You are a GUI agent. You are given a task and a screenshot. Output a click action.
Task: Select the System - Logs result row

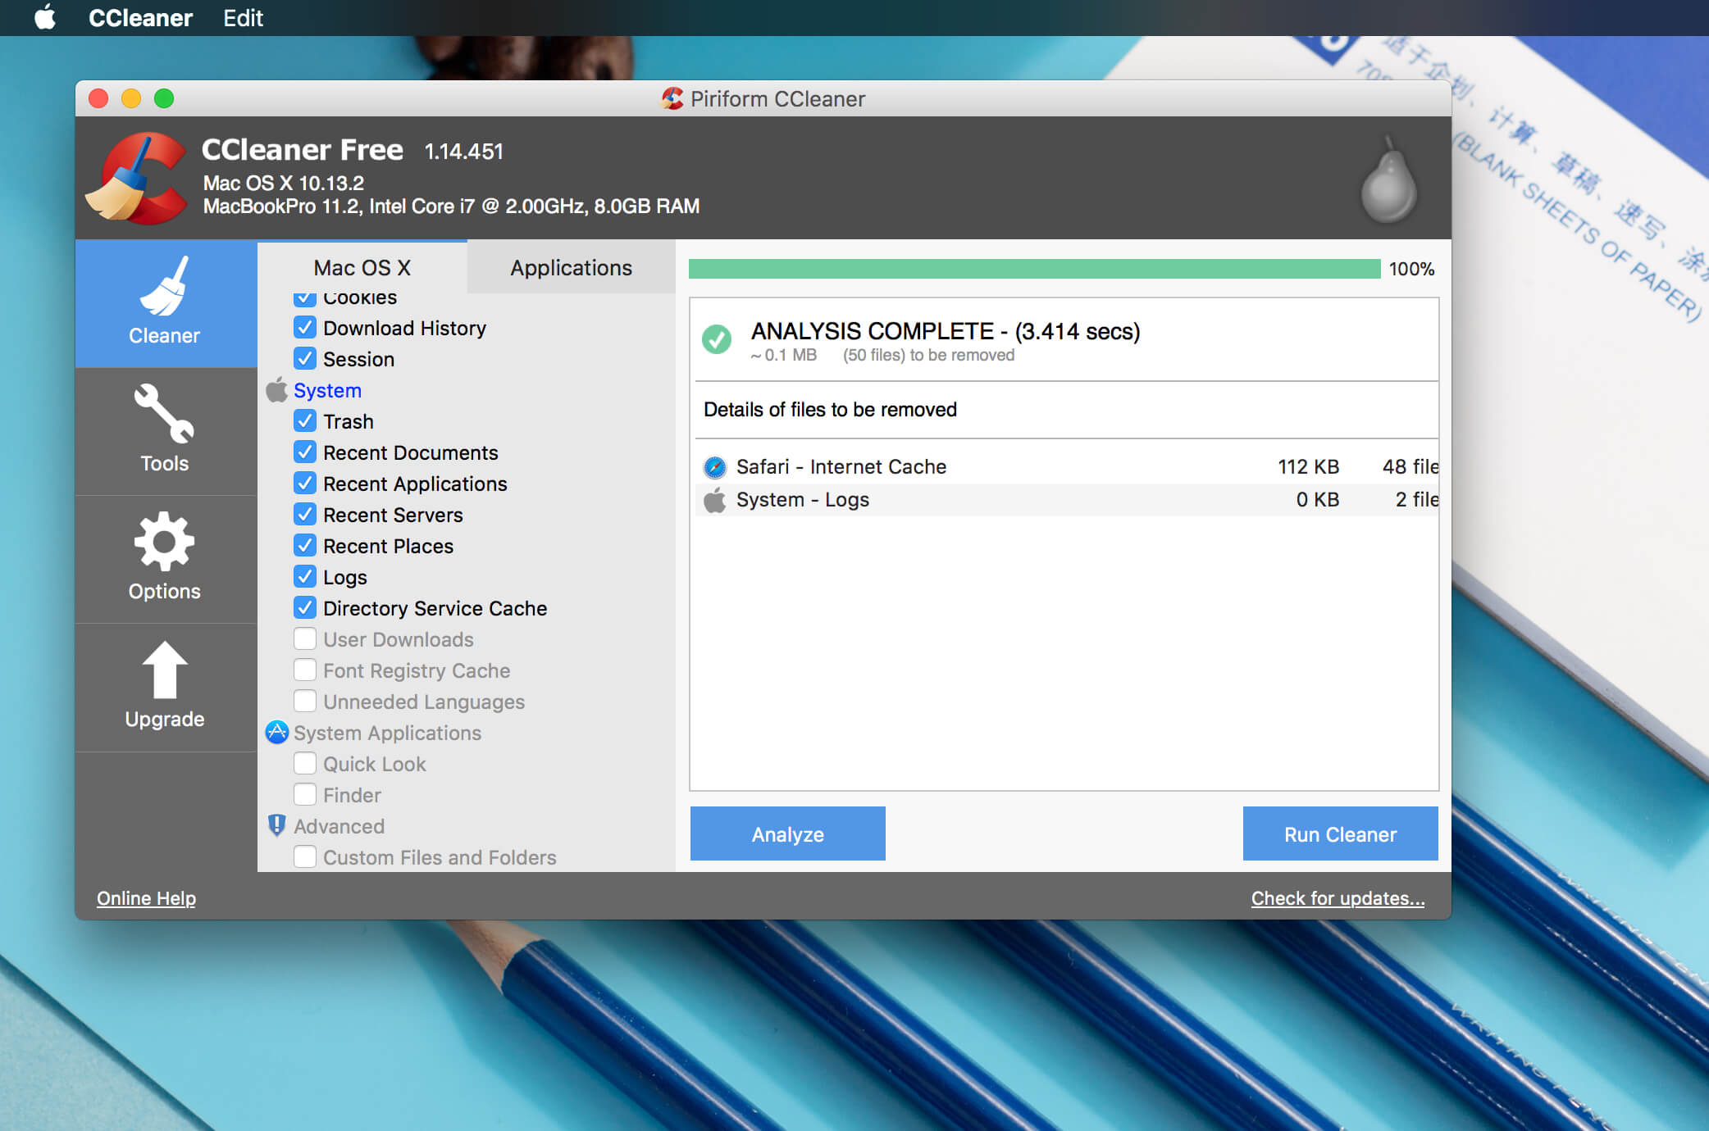[x=1068, y=500]
